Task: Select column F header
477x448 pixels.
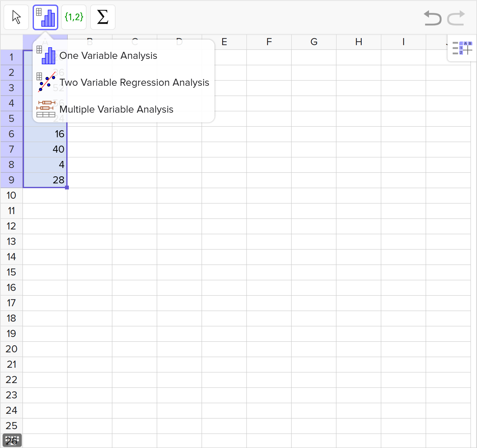Action: 269,42
